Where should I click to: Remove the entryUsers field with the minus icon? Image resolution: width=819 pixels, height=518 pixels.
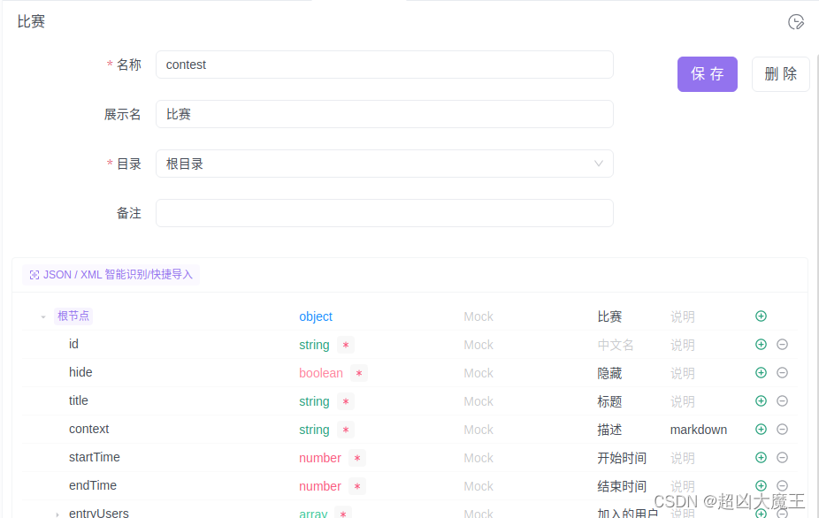tap(782, 513)
